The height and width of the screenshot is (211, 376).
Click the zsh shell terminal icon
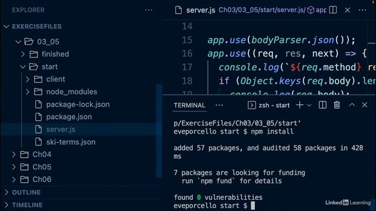click(251, 105)
